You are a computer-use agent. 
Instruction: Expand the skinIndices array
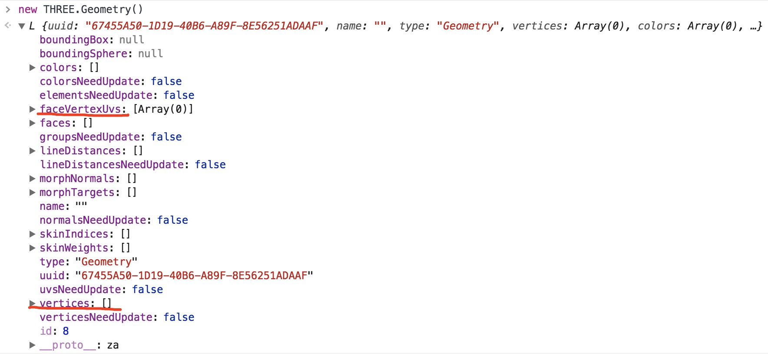tap(32, 234)
